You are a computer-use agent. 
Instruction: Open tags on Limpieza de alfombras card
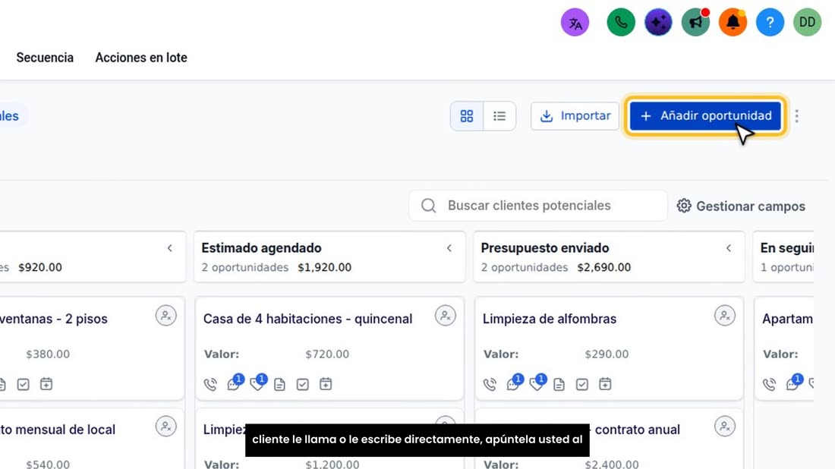[537, 383]
